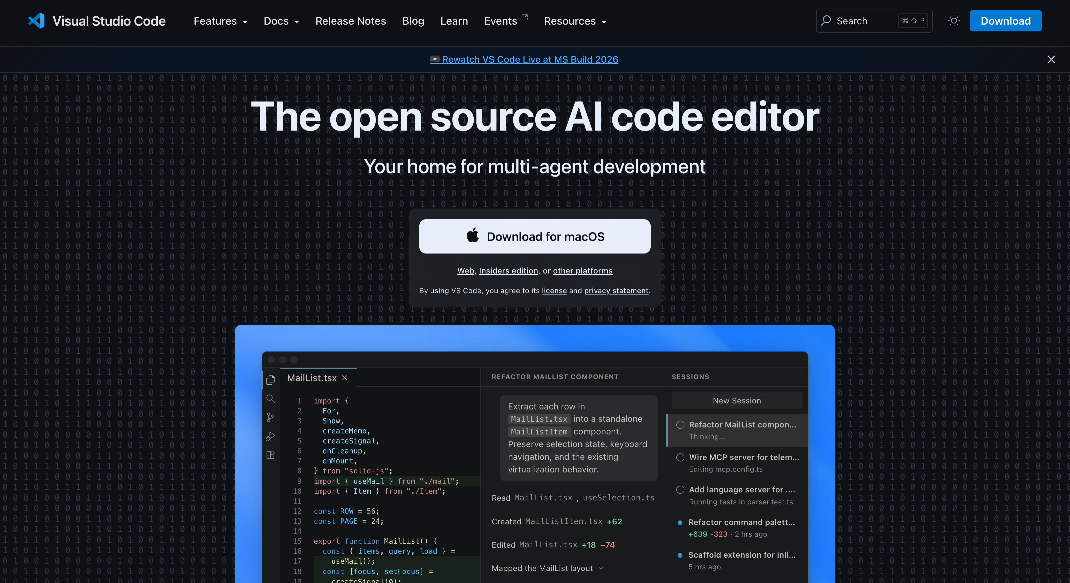Click 'Read MailList.tsx , useSelection.ts' text
Image resolution: width=1070 pixels, height=583 pixels.
pyautogui.click(x=573, y=497)
